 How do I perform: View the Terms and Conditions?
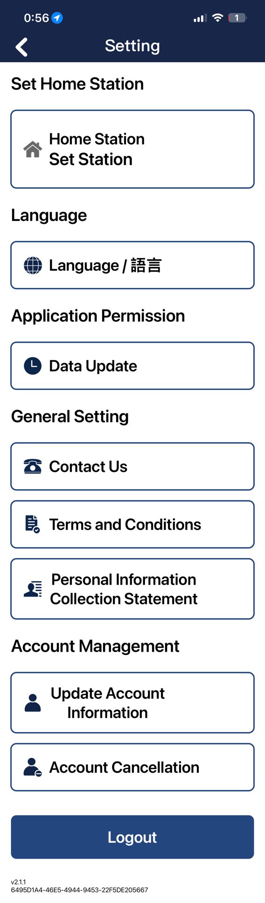132,524
